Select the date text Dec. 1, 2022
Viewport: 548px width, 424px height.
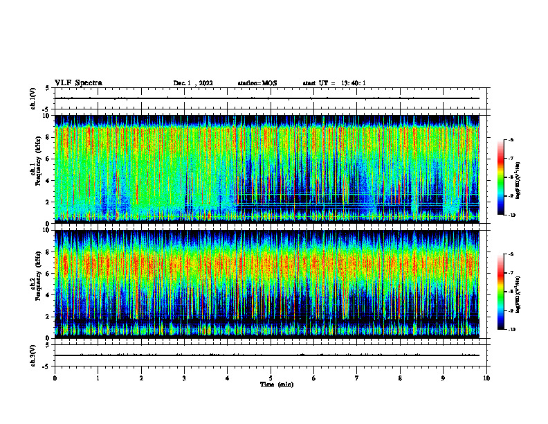193,83
